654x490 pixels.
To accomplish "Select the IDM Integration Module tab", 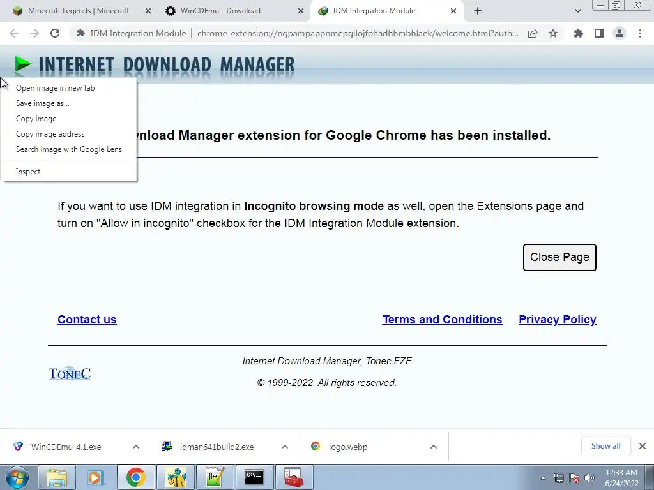I will (374, 11).
